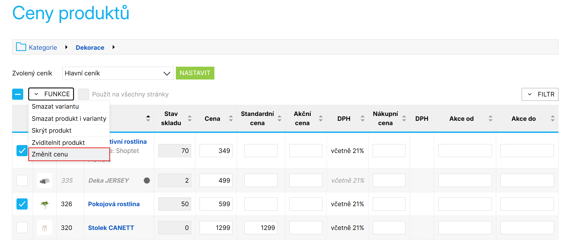
Task: Edit the Cena field with 349
Action: 216,151
